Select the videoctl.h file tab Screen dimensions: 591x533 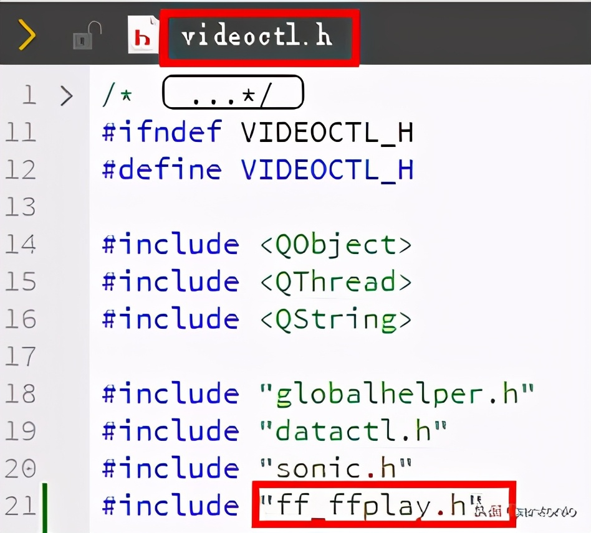[256, 37]
